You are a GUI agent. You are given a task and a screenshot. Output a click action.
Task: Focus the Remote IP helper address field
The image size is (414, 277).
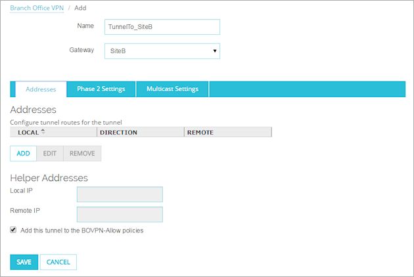(x=120, y=215)
